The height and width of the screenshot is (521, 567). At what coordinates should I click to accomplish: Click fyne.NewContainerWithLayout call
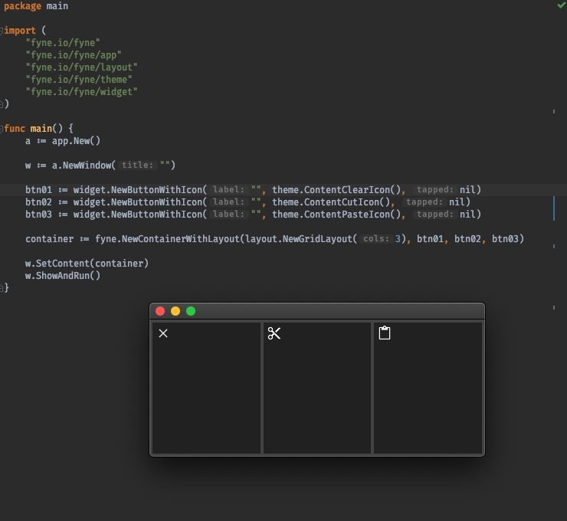(x=168, y=239)
